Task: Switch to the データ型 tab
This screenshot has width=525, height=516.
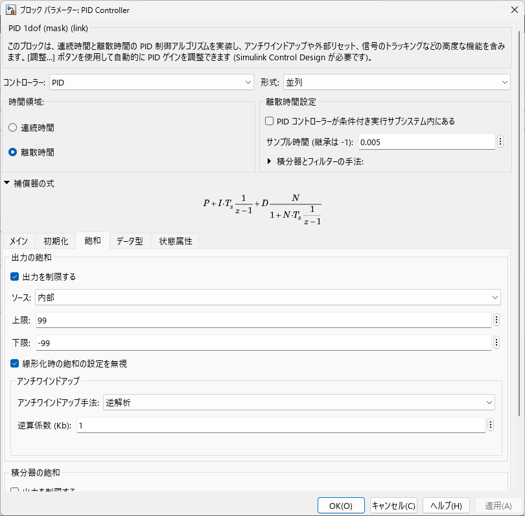Action: tap(130, 241)
